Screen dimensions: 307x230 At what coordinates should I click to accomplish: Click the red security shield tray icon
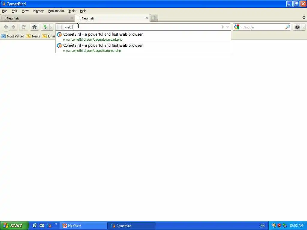click(279, 226)
